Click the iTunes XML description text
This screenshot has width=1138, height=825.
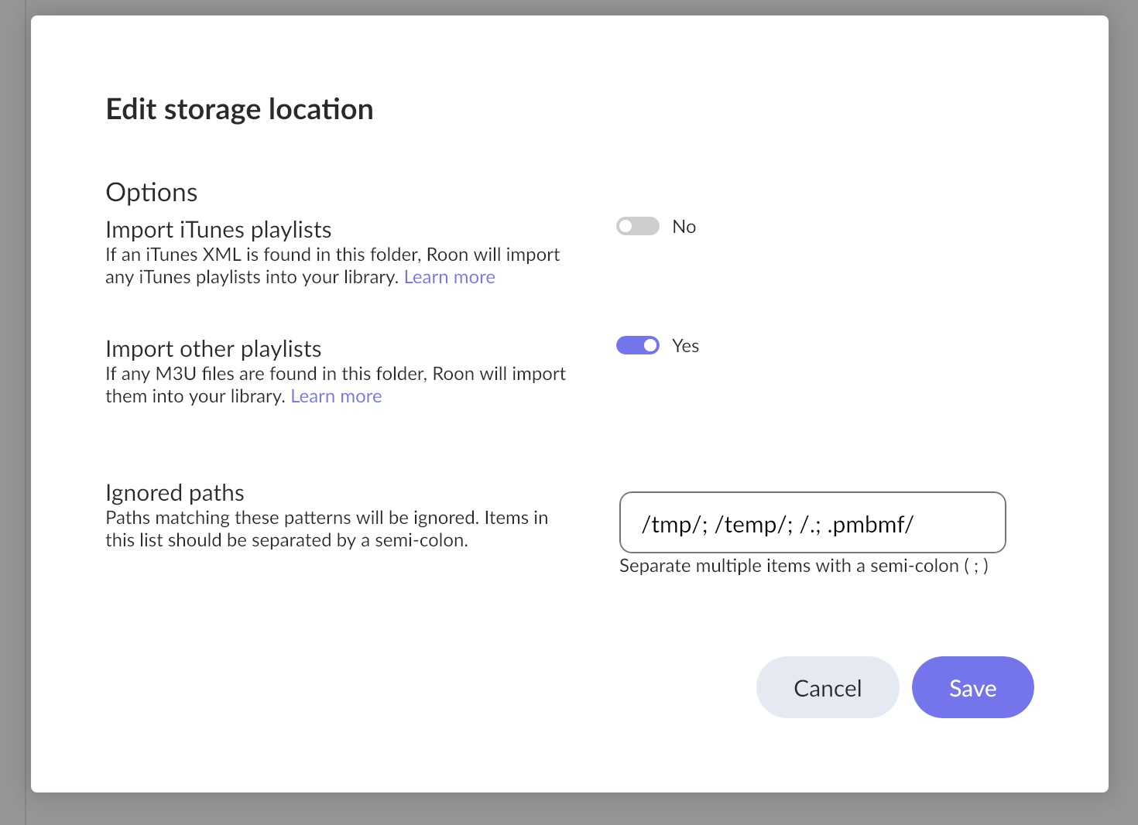coord(332,255)
